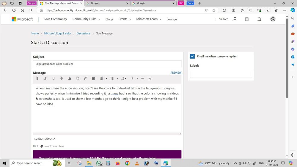Open text color dropdown arrow
This screenshot has width=297, height=167.
pos(137,78)
